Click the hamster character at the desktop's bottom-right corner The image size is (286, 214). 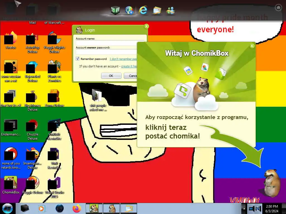tap(271, 183)
